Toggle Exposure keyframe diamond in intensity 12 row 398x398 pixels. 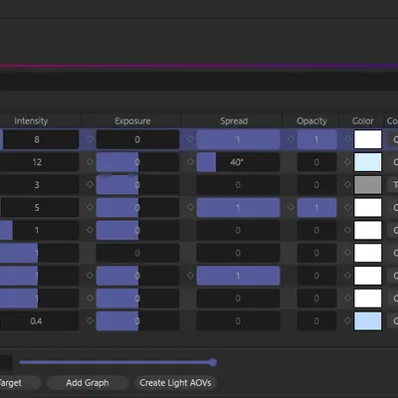(90, 162)
